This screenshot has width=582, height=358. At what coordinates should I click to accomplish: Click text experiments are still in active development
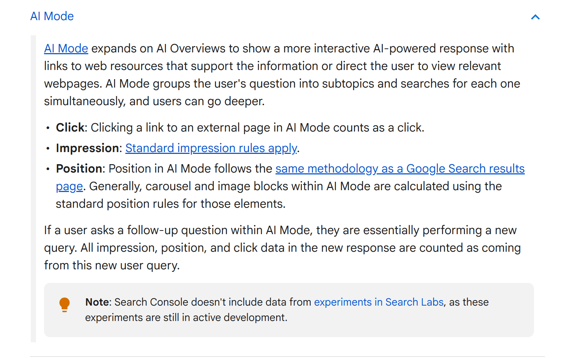(186, 317)
